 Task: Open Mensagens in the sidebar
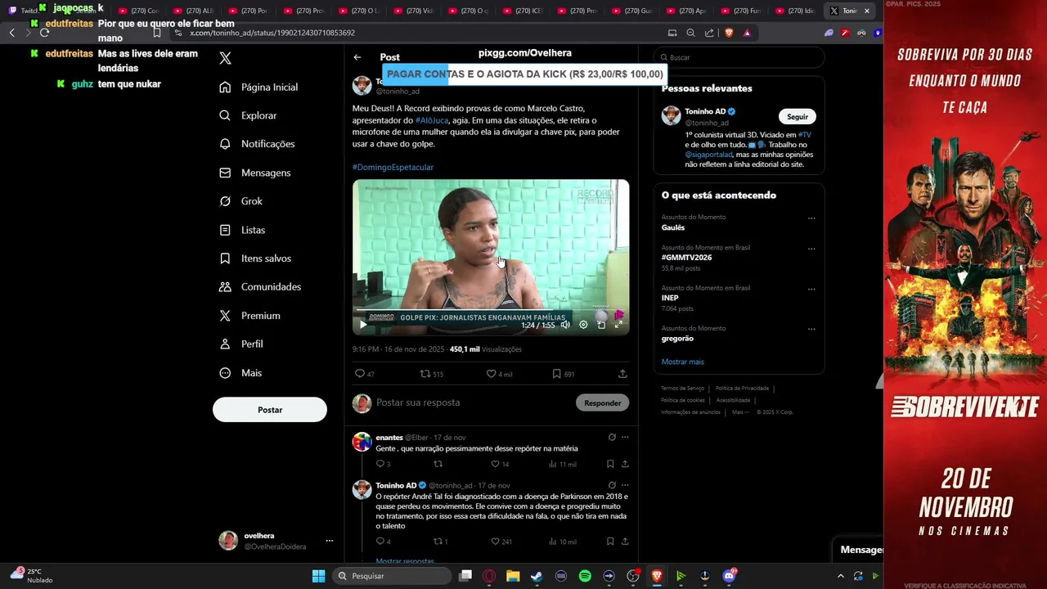tap(254, 173)
